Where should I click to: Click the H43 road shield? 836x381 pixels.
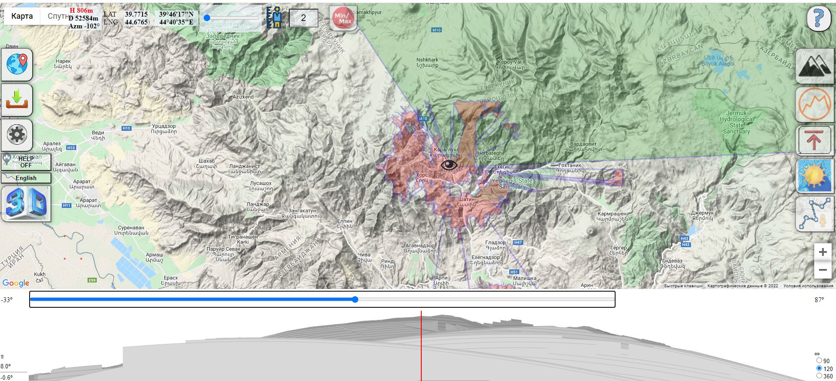point(684,238)
